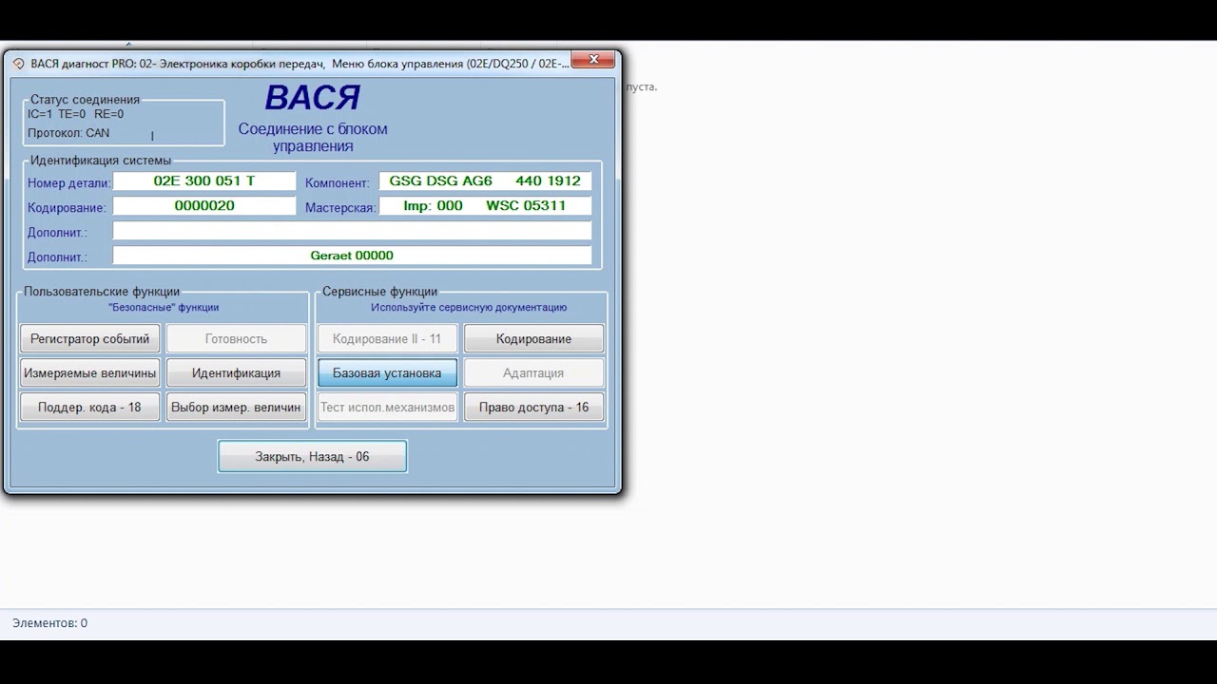Click the window title bar text

[300, 64]
